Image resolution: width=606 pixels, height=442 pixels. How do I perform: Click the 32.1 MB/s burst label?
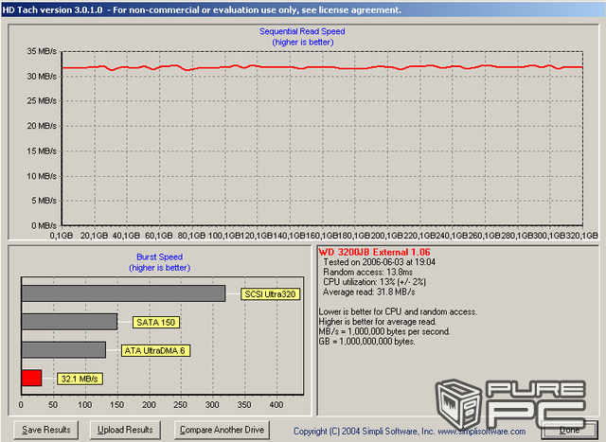[80, 379]
